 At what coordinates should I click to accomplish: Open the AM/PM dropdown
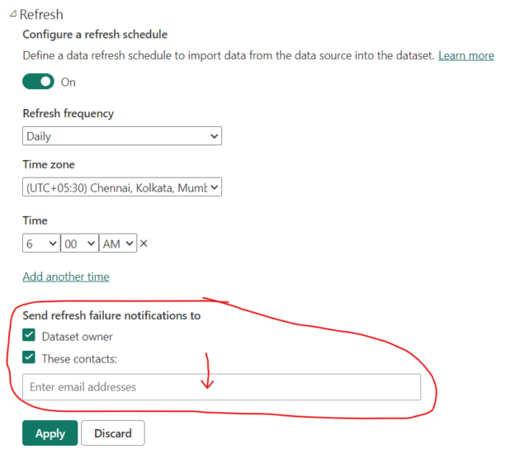[x=117, y=244]
